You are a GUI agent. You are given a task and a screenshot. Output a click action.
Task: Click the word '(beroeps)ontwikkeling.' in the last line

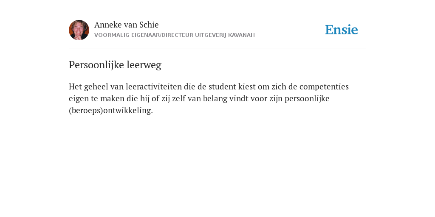coord(111,111)
